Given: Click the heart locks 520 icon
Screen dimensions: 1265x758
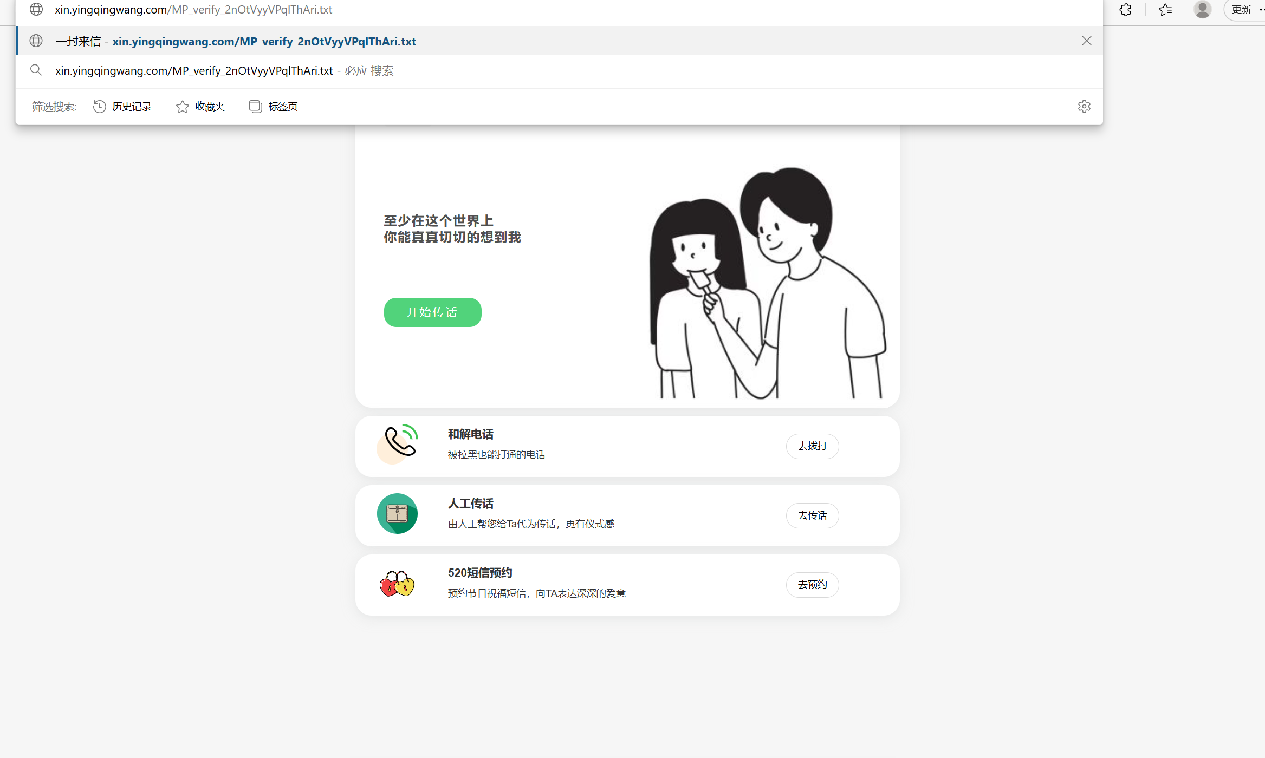Looking at the screenshot, I should [397, 584].
